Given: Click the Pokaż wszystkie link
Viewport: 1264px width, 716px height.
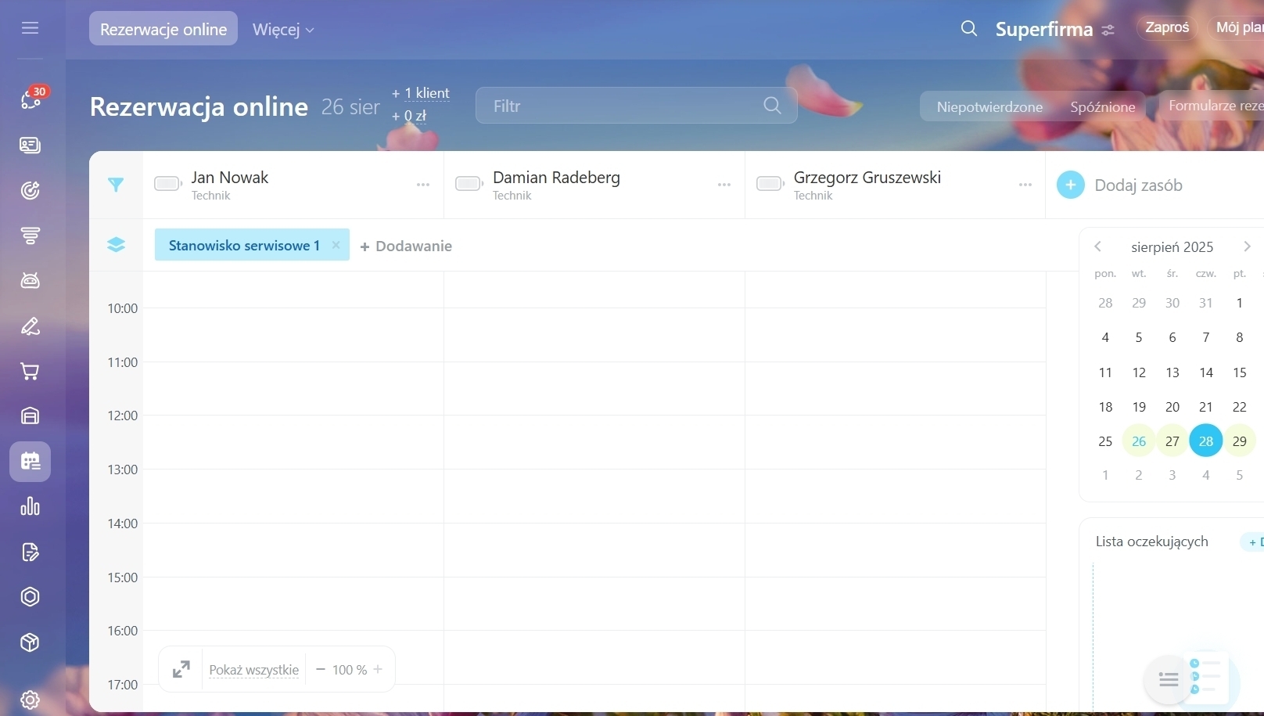Looking at the screenshot, I should pos(253,670).
